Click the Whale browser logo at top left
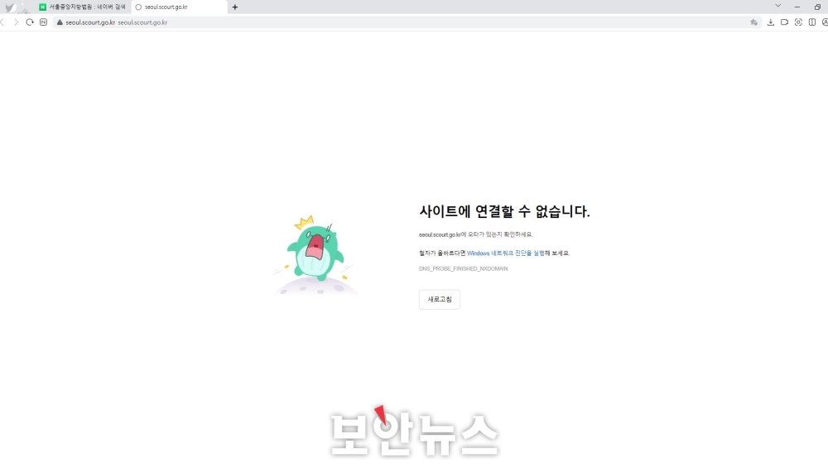Viewport: 828px width, 468px height. [10, 7]
